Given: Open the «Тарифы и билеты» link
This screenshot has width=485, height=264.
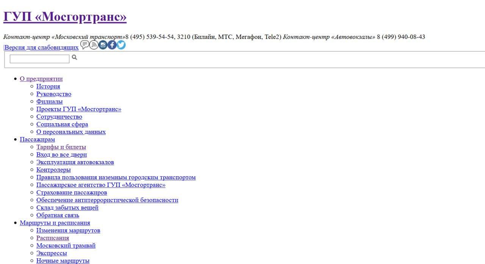Looking at the screenshot, I should [61, 147].
